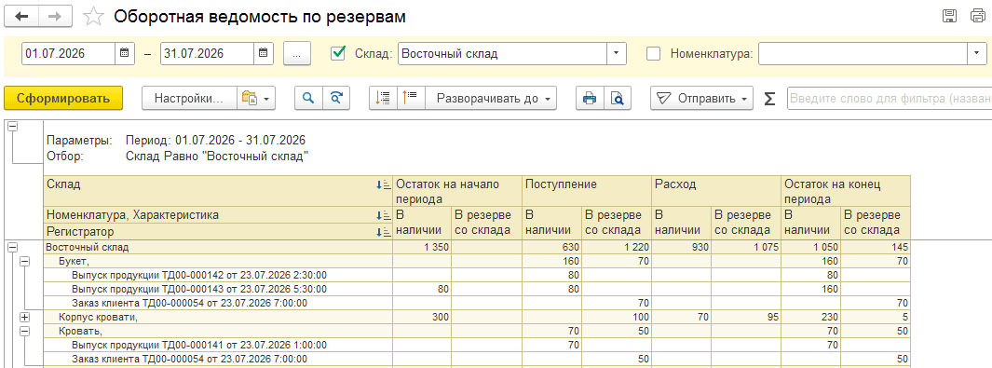This screenshot has width=992, height=368.
Task: Sort by Склад column sort icon
Action: point(384,184)
